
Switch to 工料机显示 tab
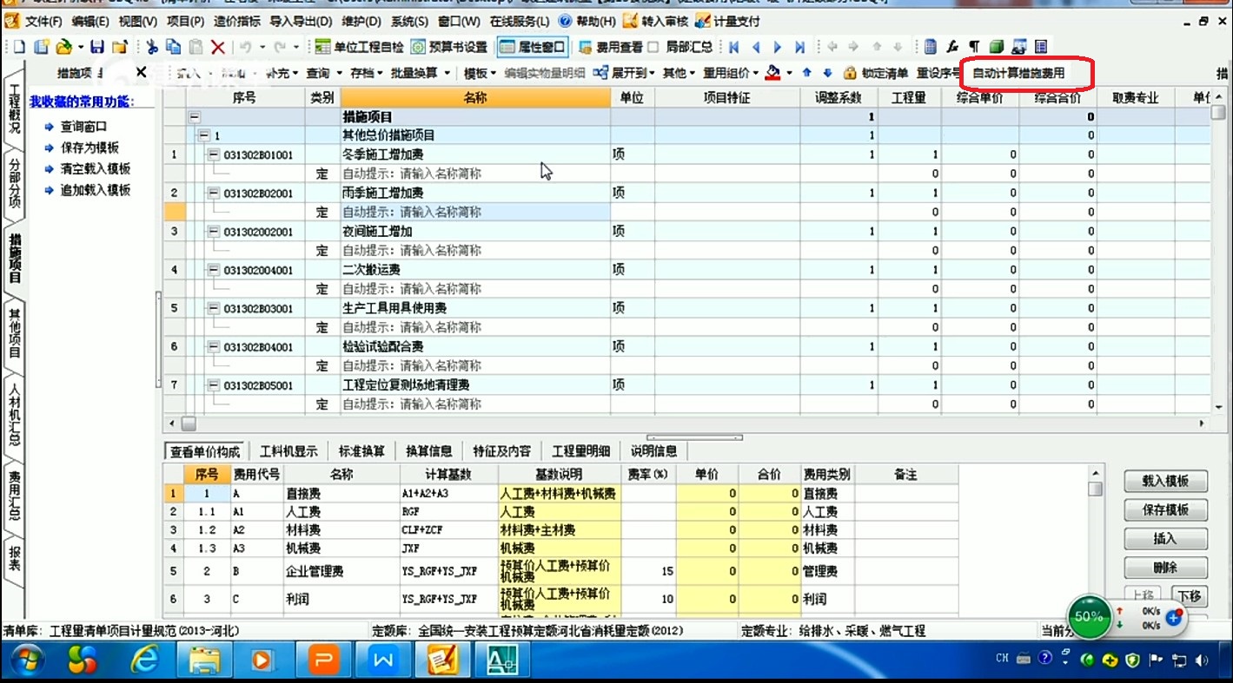click(x=288, y=451)
